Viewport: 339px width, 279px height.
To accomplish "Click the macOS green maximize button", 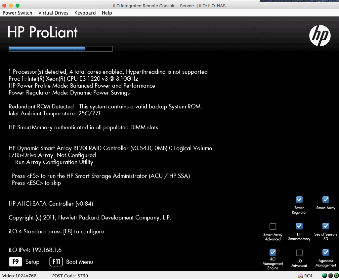I will [18, 6].
